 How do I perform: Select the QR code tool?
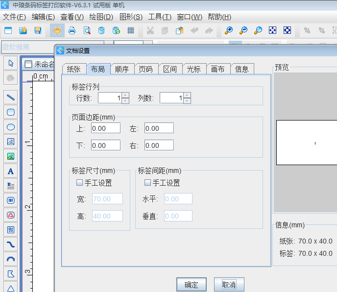[10, 229]
